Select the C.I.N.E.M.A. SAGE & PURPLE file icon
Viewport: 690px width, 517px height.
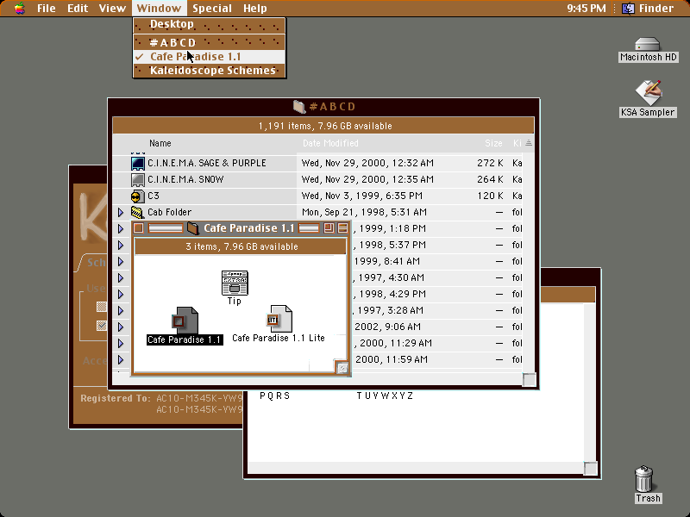pos(138,163)
